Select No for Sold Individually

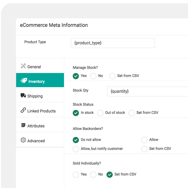[x=93, y=175]
